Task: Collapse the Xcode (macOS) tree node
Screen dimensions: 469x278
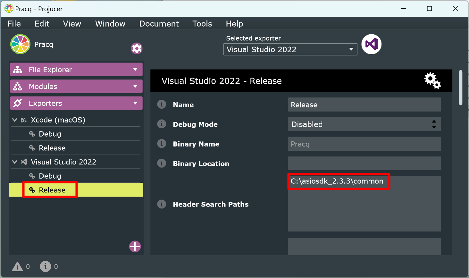Action: 14,120
